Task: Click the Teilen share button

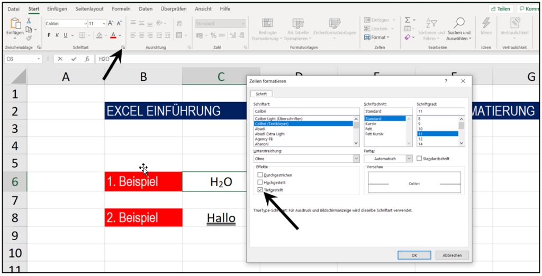Action: click(x=501, y=9)
